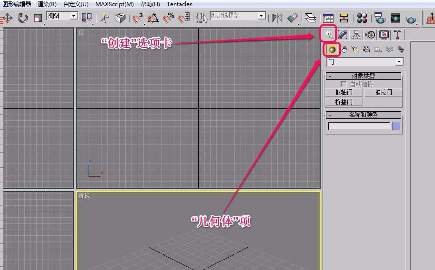Activate the Rotate tool

(x=23, y=18)
